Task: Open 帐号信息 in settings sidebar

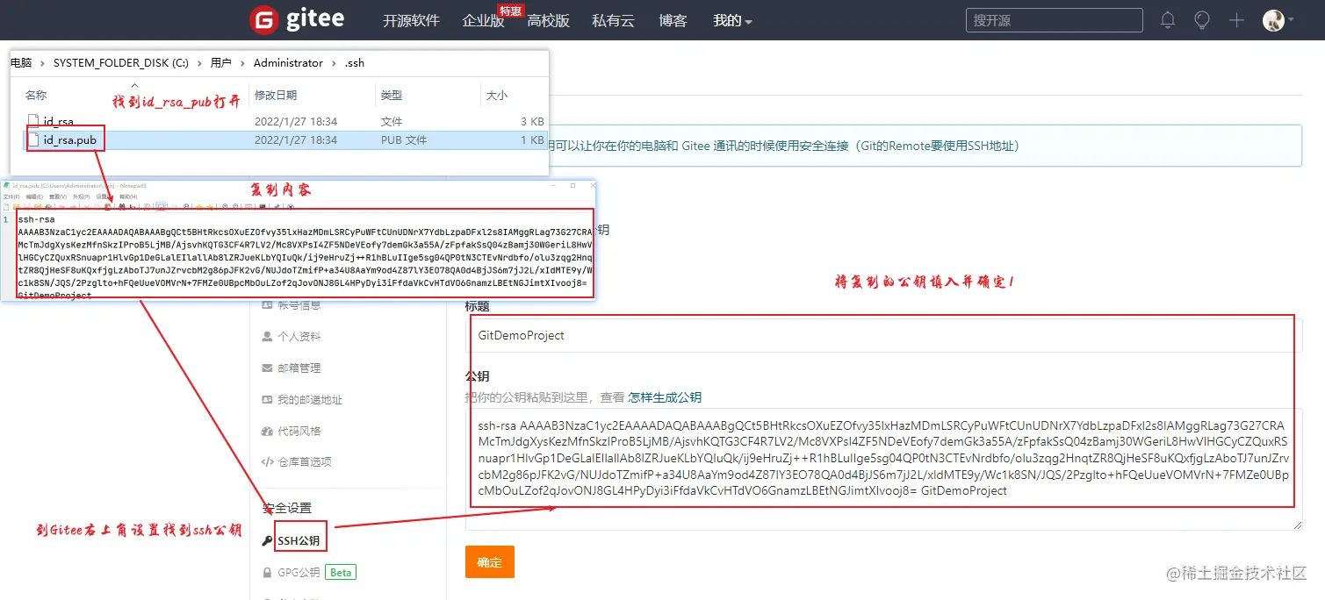Action: click(299, 304)
